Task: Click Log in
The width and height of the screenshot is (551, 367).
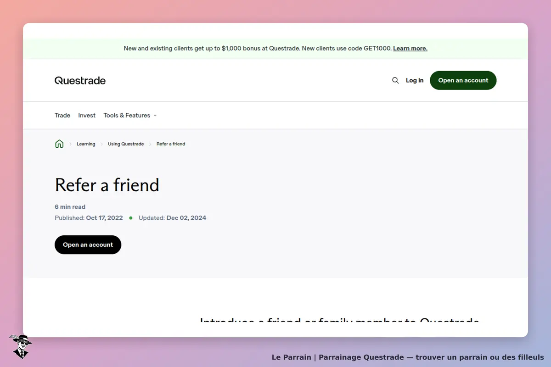Action: (x=415, y=80)
